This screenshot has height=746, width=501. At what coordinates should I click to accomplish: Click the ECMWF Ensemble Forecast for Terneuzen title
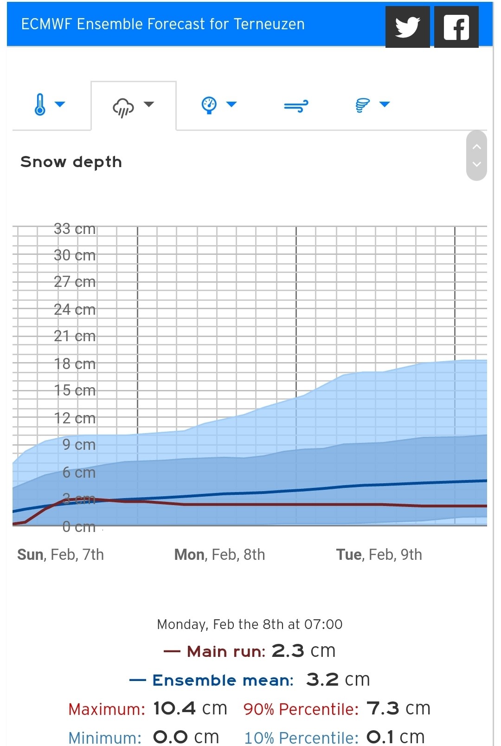click(x=163, y=24)
